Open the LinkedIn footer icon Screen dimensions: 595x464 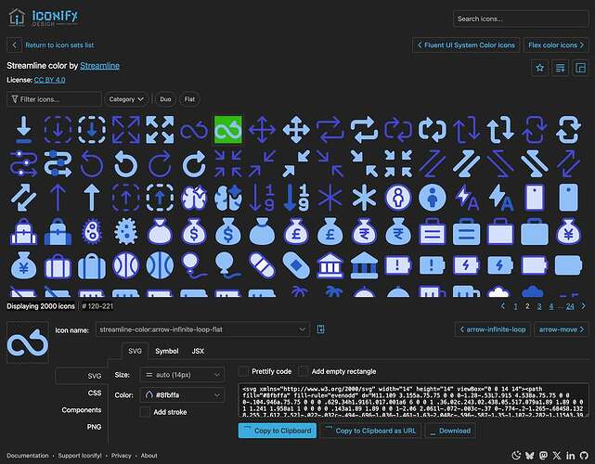570,456
